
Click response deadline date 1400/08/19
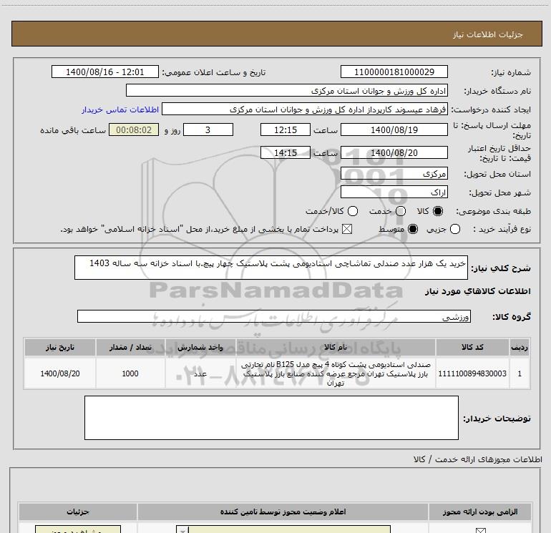pos(394,129)
